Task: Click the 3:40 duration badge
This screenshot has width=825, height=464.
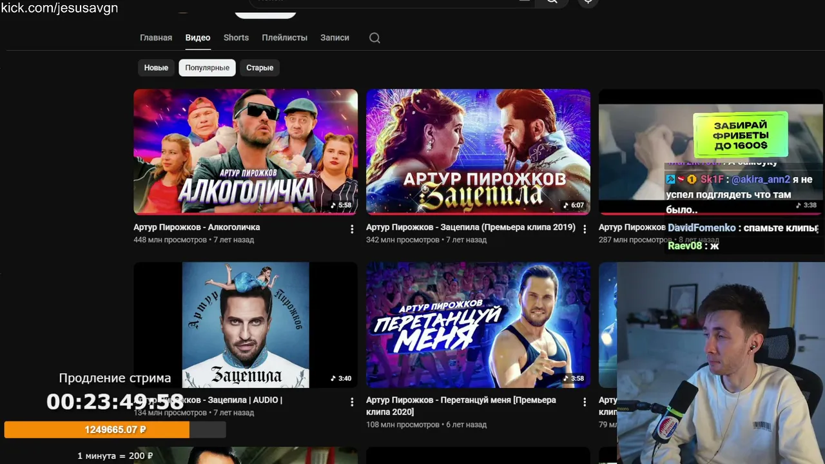Action: (341, 378)
